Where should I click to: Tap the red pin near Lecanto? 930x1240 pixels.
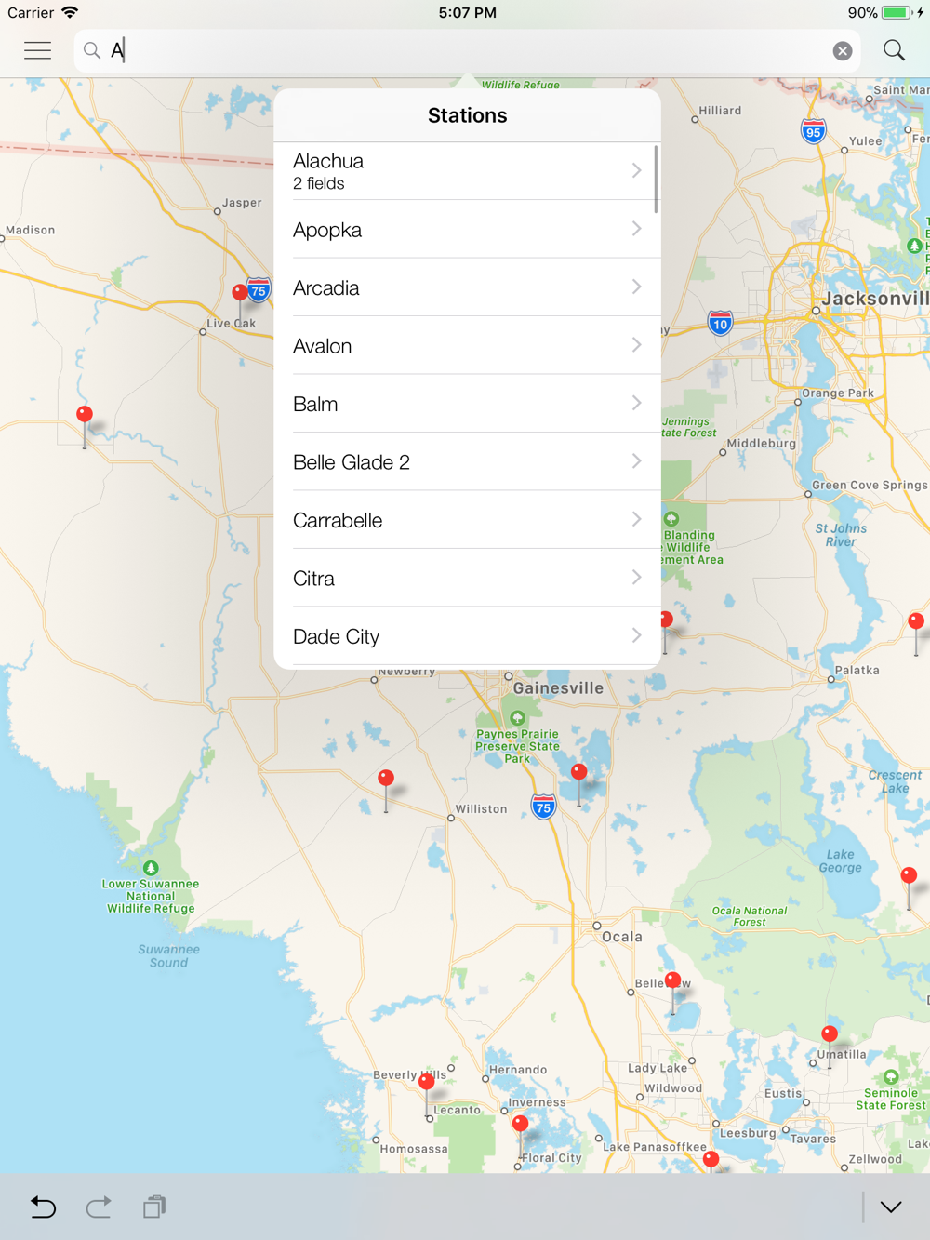(x=427, y=1083)
